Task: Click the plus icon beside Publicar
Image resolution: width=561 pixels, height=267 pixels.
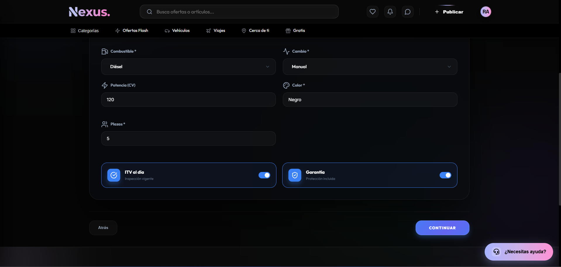Action: point(437,12)
